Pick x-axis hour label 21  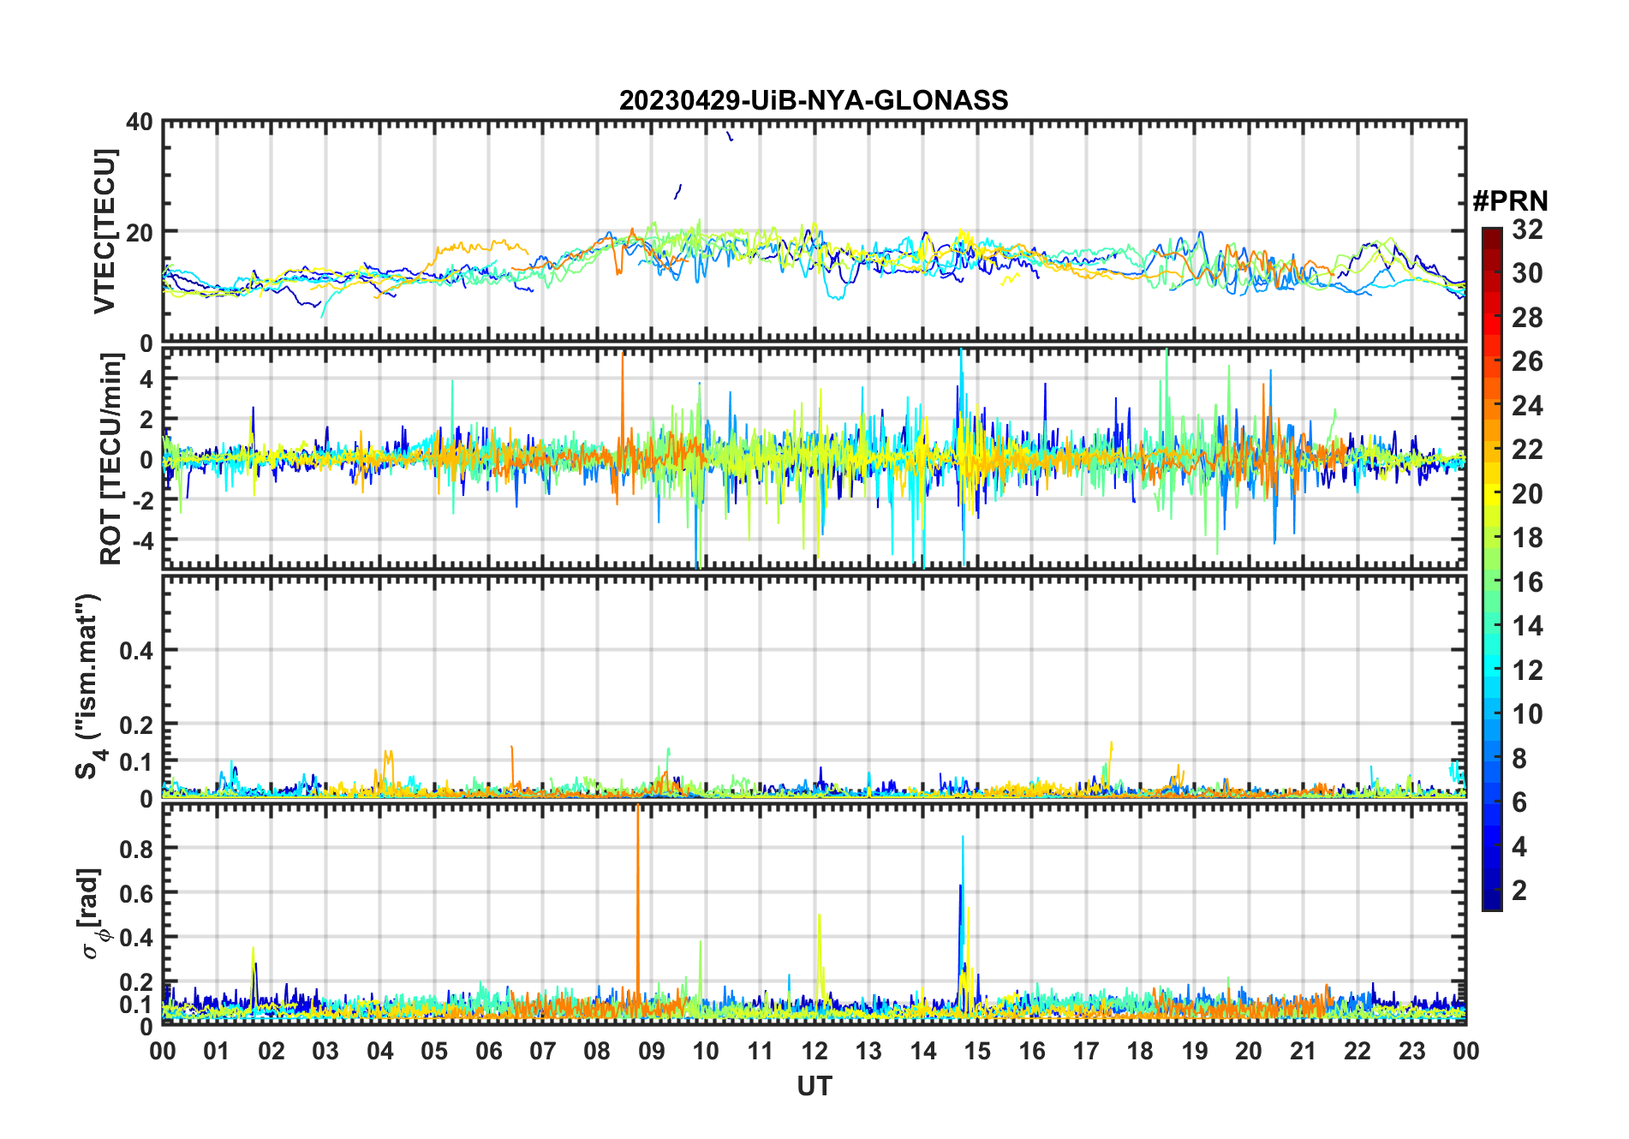1304,1052
